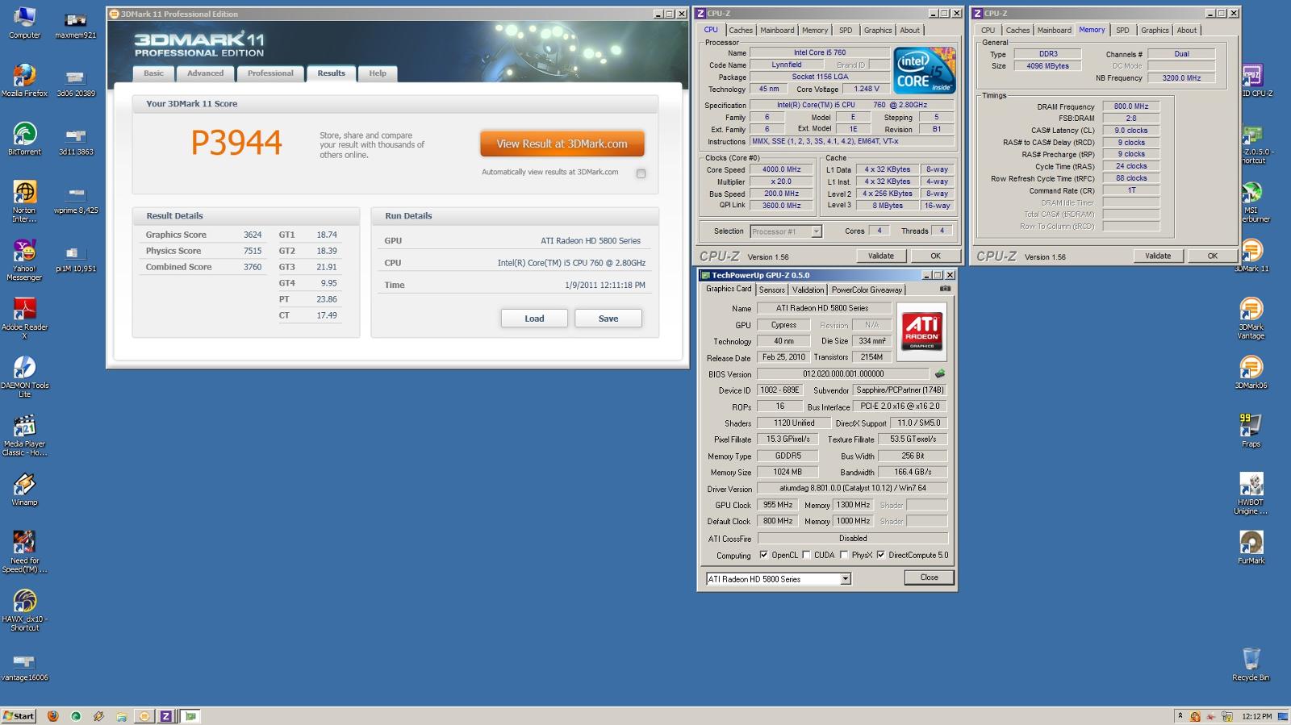This screenshot has height=725, width=1291.
Task: Select the 3d06 20389 desktop file
Action: (76, 81)
